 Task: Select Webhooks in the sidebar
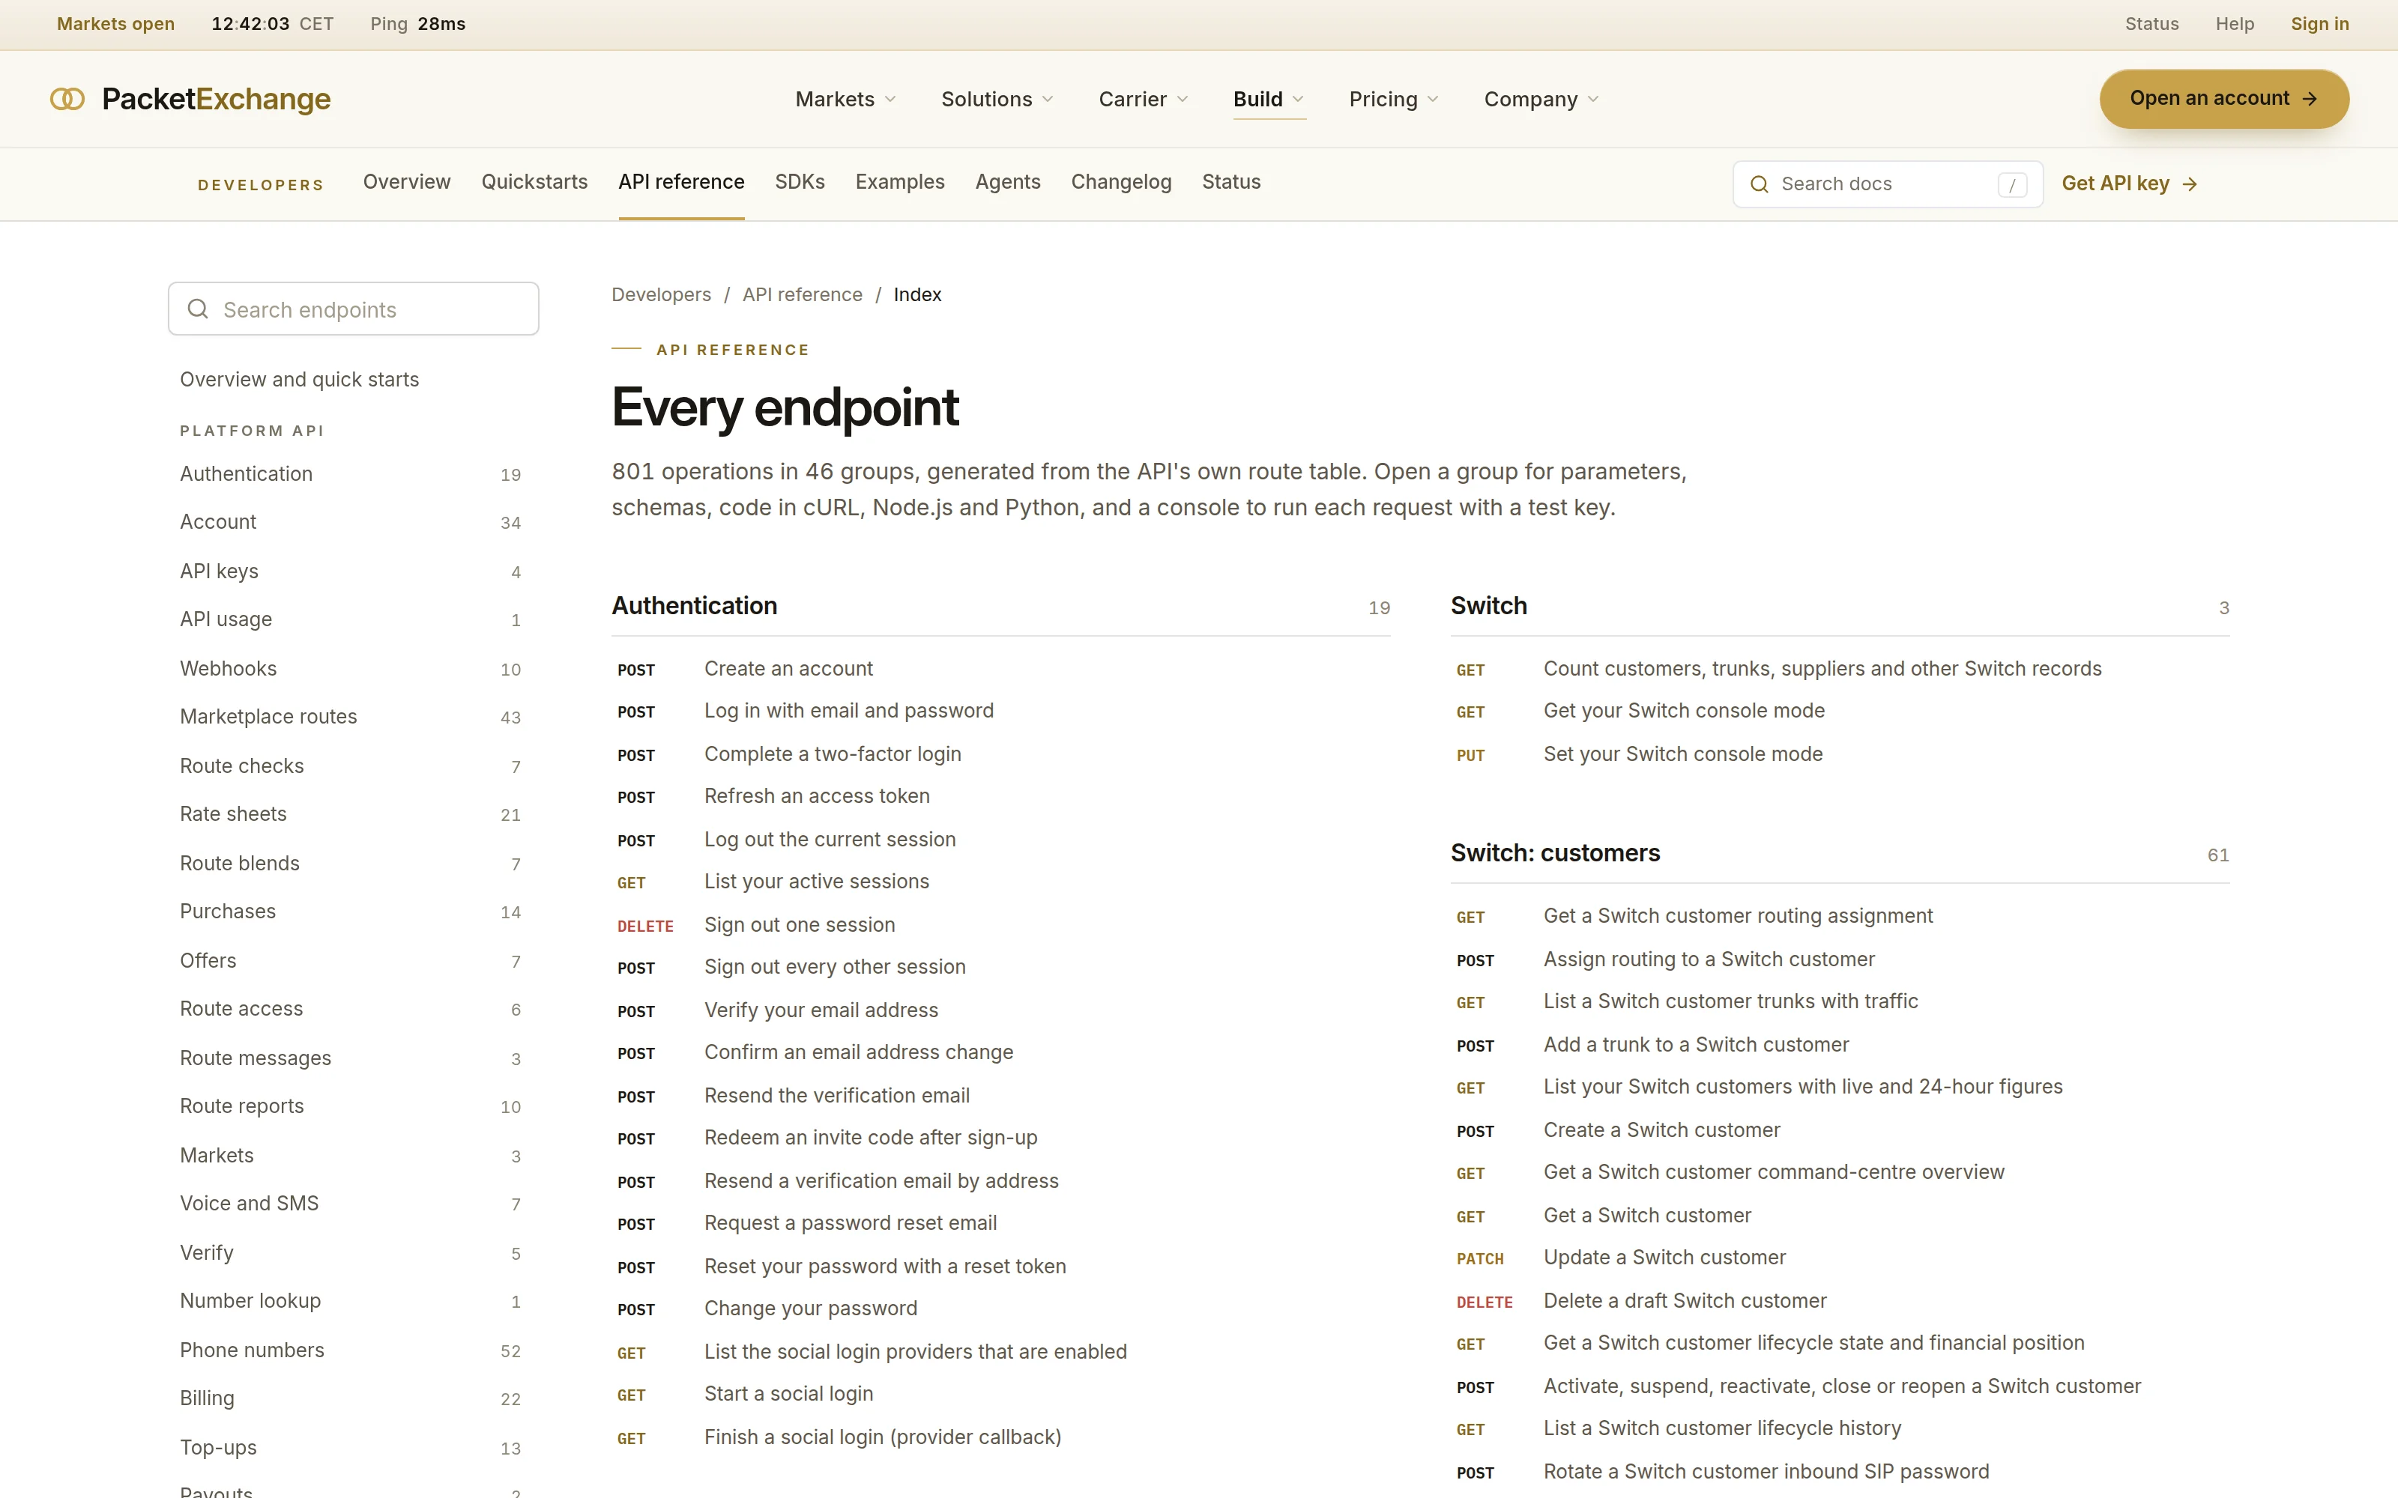(x=351, y=669)
